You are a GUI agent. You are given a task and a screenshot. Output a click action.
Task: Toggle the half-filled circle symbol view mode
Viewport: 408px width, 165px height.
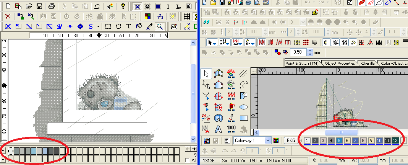(147, 7)
